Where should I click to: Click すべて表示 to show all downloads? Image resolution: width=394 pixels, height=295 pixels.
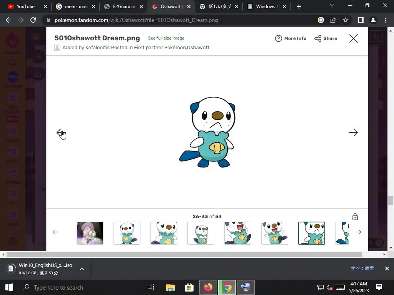(362, 268)
